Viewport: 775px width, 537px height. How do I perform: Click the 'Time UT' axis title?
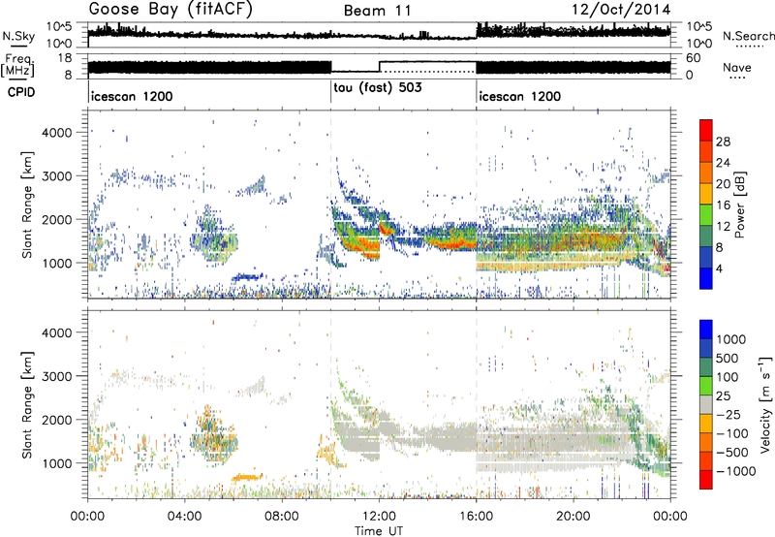[x=379, y=531]
